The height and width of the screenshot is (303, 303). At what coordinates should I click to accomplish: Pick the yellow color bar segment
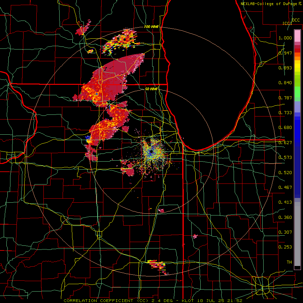click(297, 66)
